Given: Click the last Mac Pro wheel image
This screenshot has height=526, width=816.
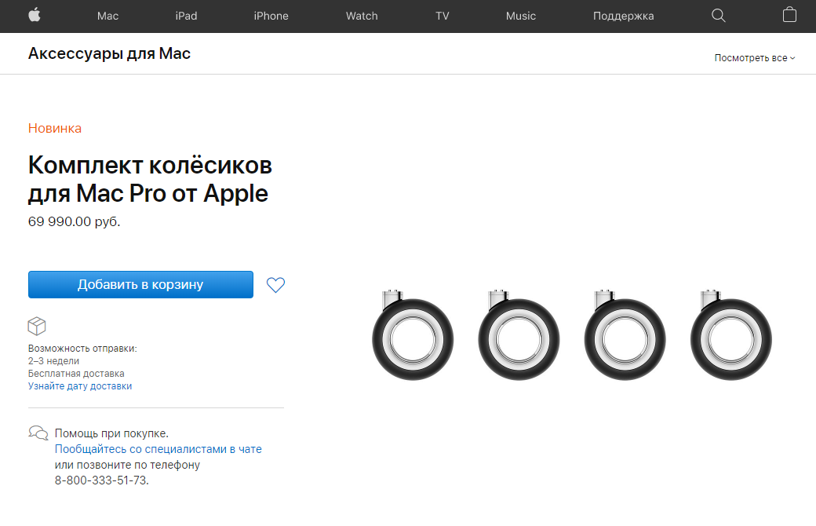Looking at the screenshot, I should pos(731,335).
